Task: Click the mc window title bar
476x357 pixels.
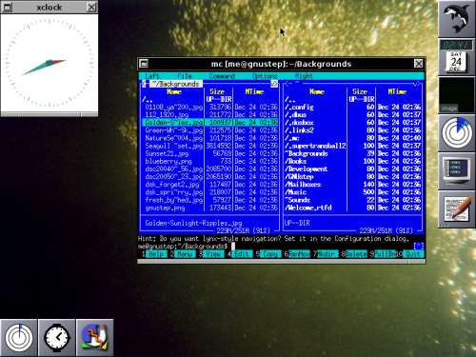Action: click(x=281, y=64)
